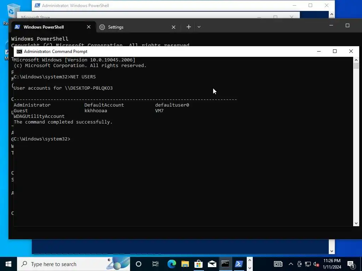The height and width of the screenshot is (271, 362).
Task: Open a new terminal tab with plus button
Action: pos(189,27)
